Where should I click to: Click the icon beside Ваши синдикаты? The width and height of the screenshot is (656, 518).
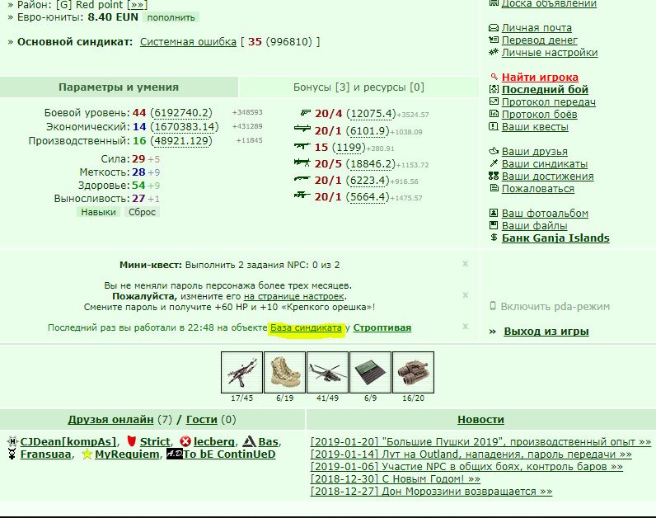coord(494,163)
